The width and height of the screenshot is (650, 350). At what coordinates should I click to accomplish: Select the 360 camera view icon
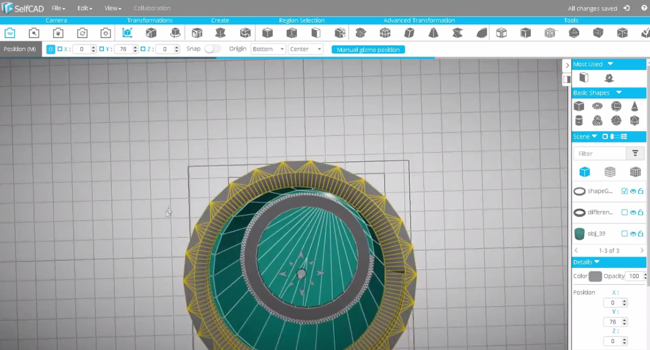pos(10,33)
